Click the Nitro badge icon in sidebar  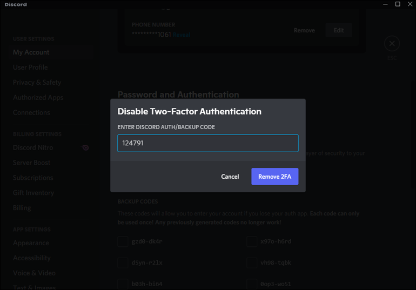pos(85,147)
